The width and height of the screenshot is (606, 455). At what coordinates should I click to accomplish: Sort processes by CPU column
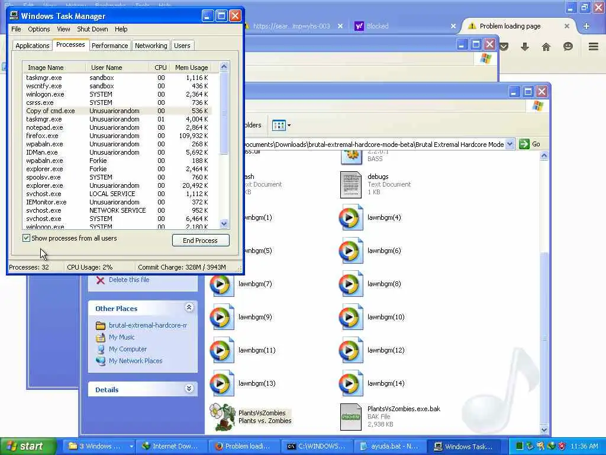tap(160, 68)
